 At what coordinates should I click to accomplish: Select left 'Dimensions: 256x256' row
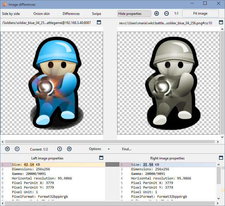(x=53, y=169)
